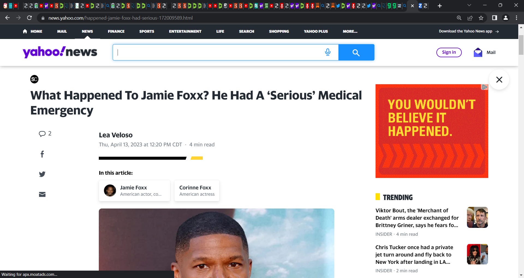Click Download the Yahoo News app link

coord(469,31)
